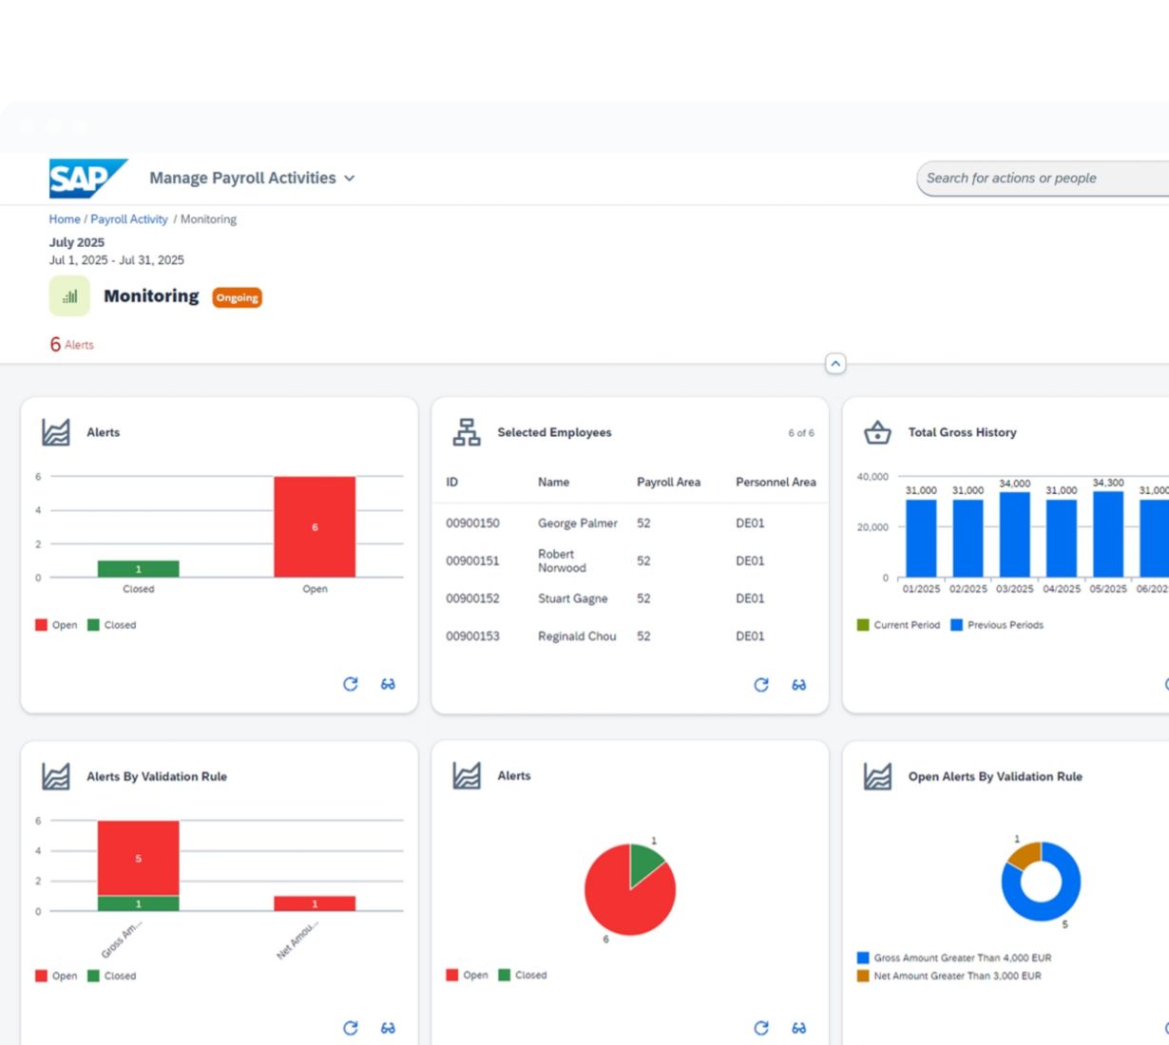
Task: Refresh the Alerts bar chart card
Action: coord(351,684)
